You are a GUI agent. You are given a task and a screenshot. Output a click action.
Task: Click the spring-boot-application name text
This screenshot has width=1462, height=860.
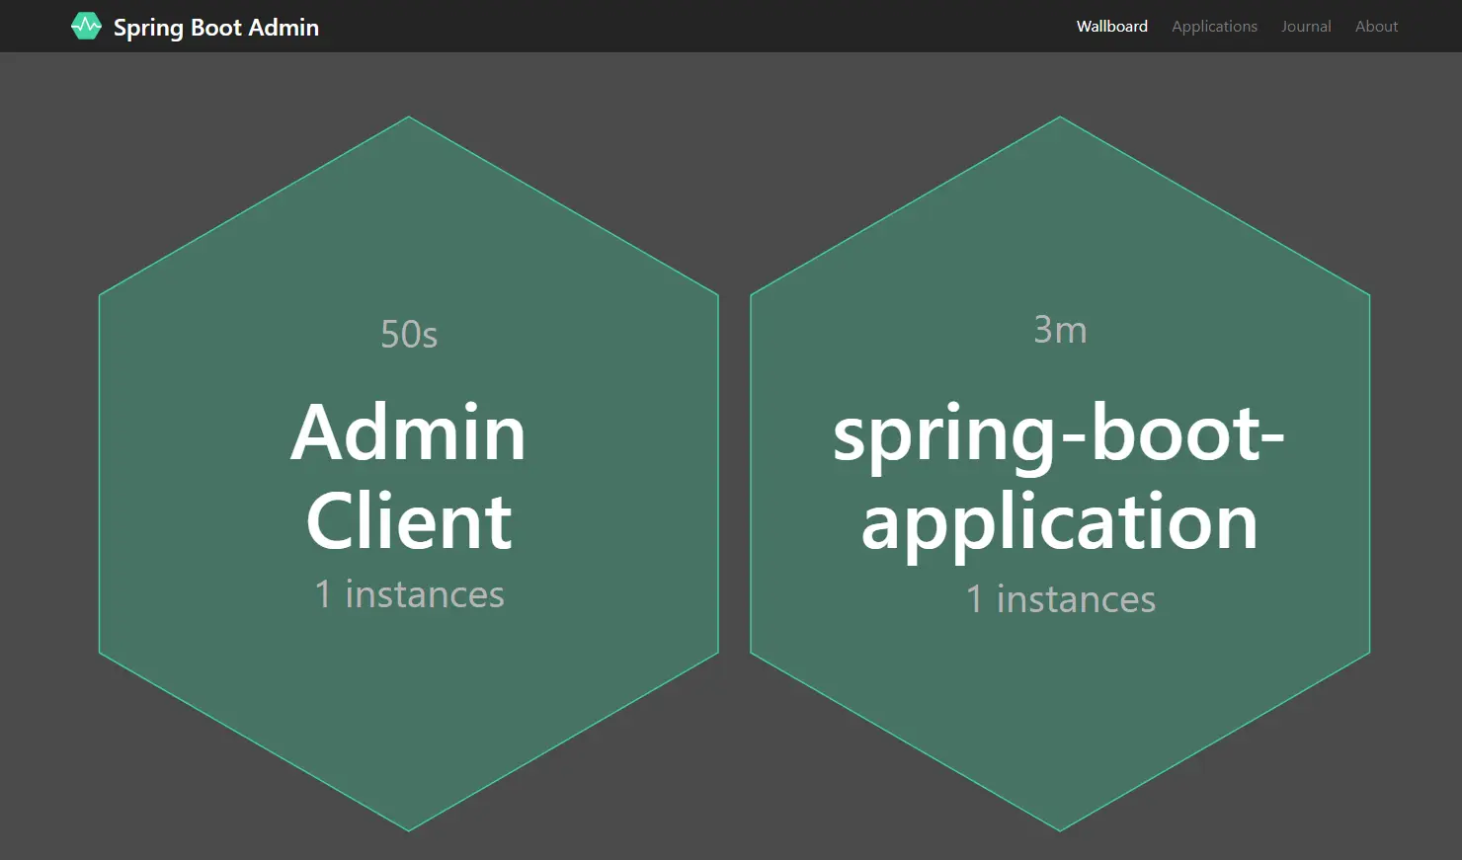(x=1060, y=478)
